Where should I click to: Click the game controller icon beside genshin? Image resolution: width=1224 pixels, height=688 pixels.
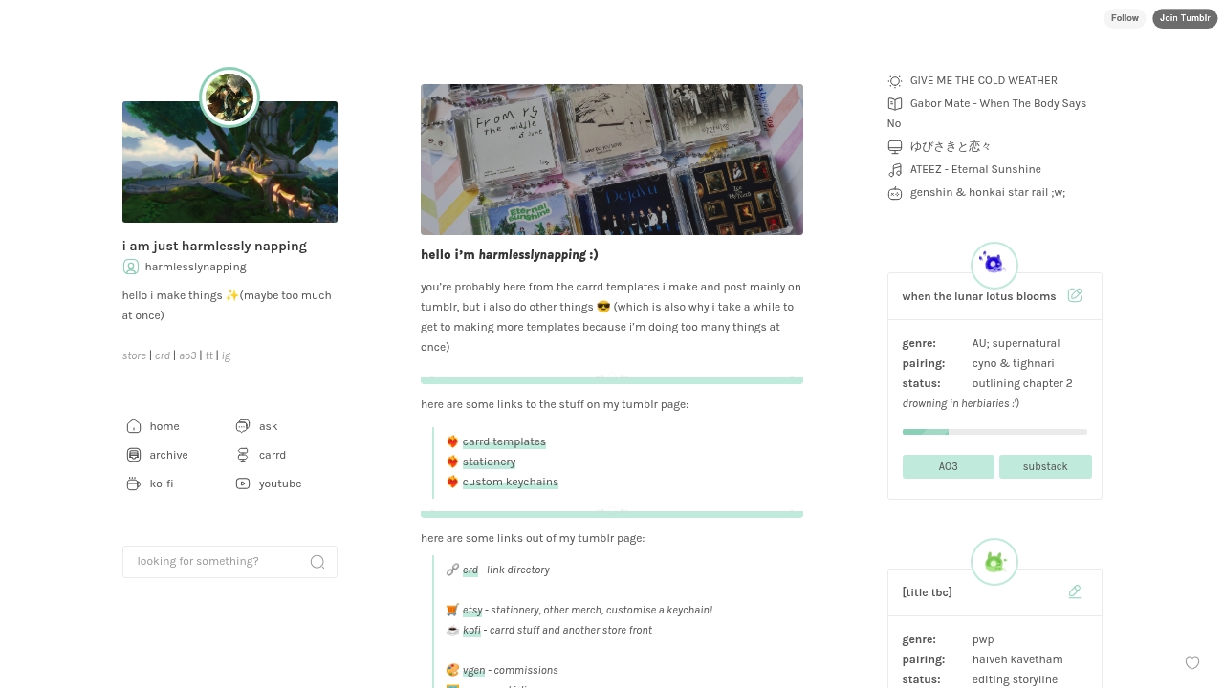(x=894, y=192)
